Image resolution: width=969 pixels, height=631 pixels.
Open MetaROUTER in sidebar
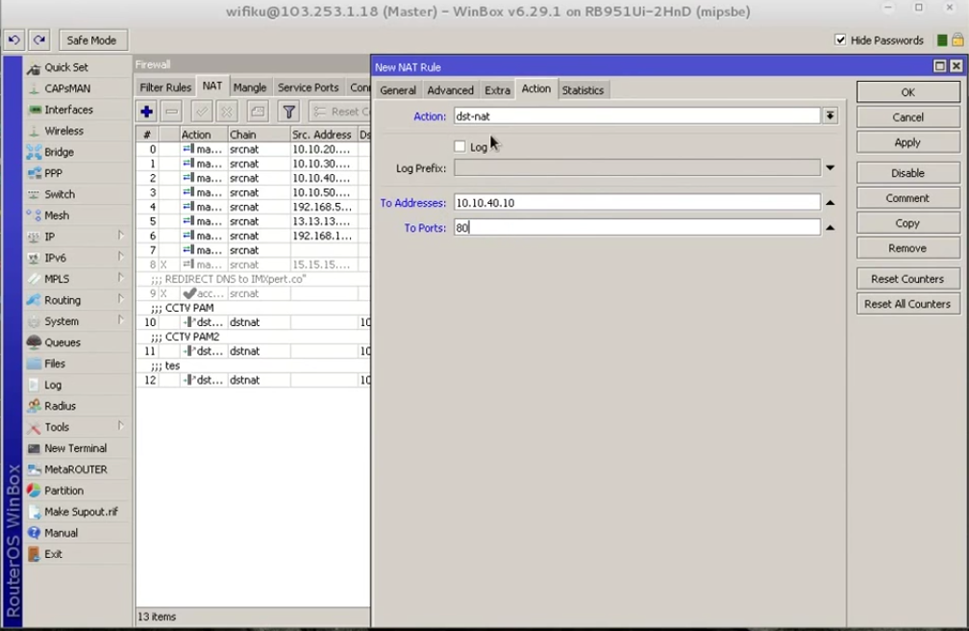point(77,469)
